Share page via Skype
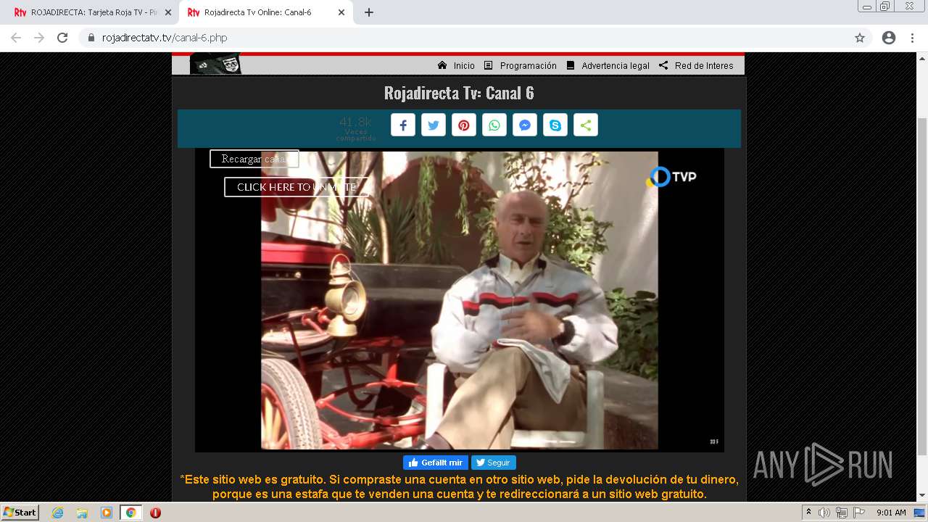The height and width of the screenshot is (522, 928). coord(555,125)
